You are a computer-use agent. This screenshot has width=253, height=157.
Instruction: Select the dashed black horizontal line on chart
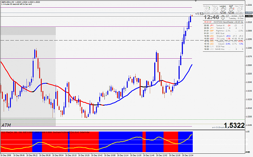(123, 40)
